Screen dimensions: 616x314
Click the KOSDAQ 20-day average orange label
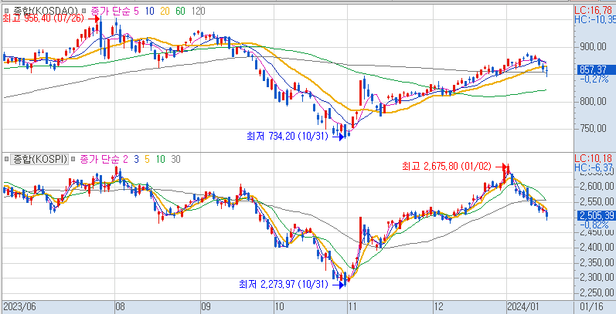pyautogui.click(x=164, y=10)
